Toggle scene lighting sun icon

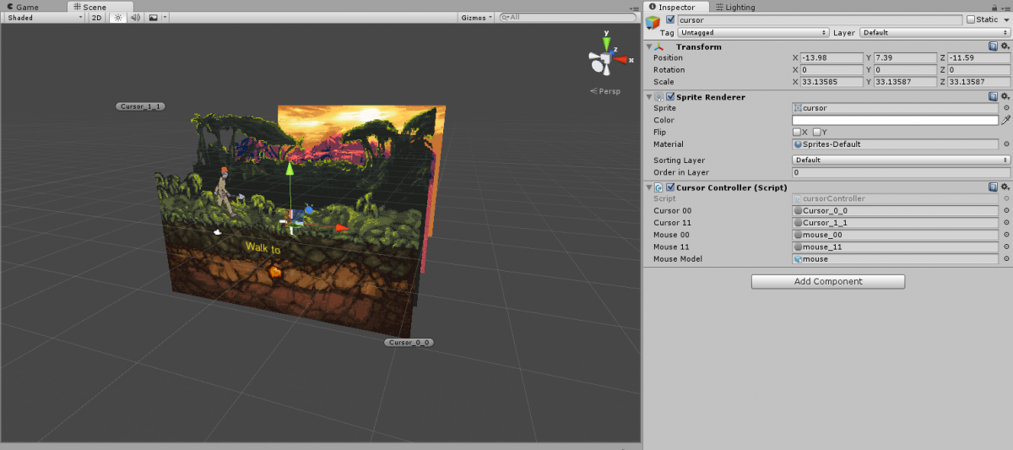click(x=118, y=17)
